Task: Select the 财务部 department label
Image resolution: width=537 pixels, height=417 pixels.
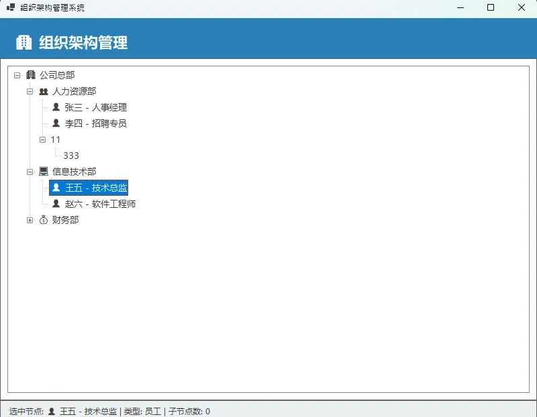Action: coord(65,220)
